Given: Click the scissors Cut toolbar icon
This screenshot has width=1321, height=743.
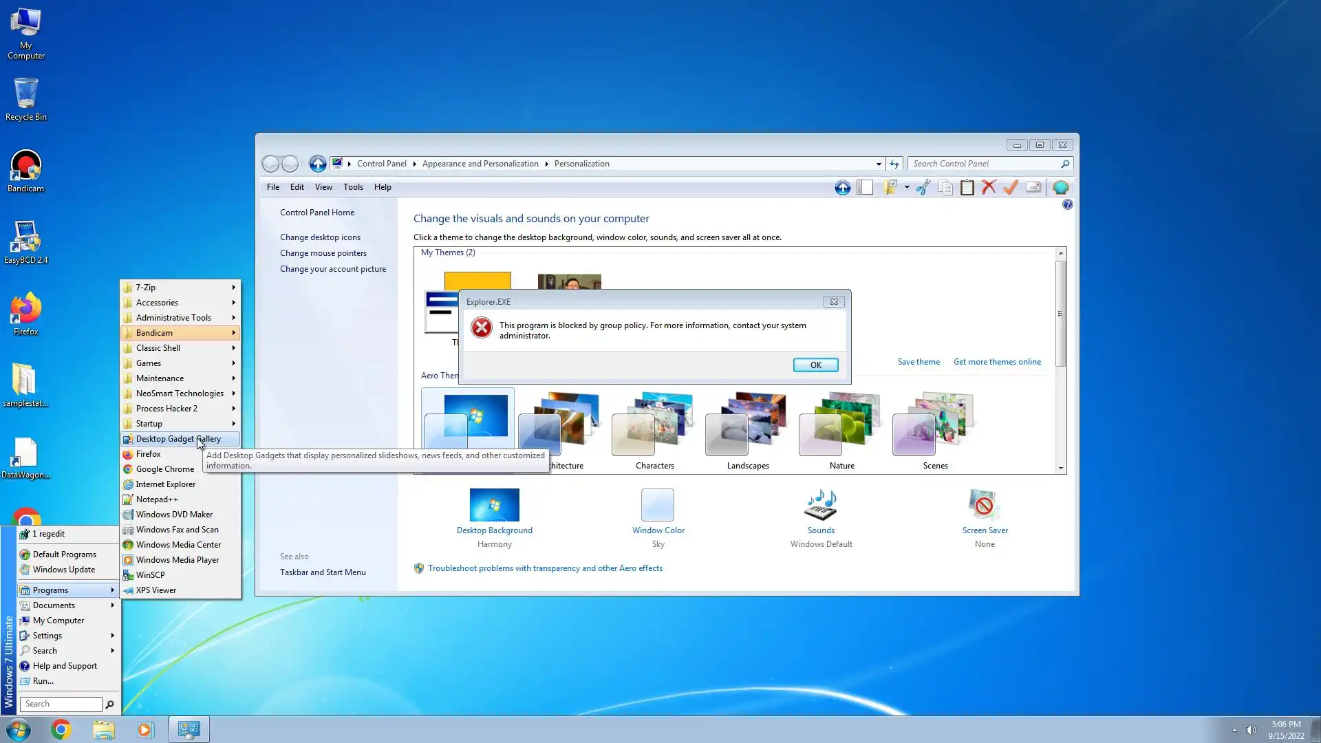Looking at the screenshot, I should (x=923, y=187).
